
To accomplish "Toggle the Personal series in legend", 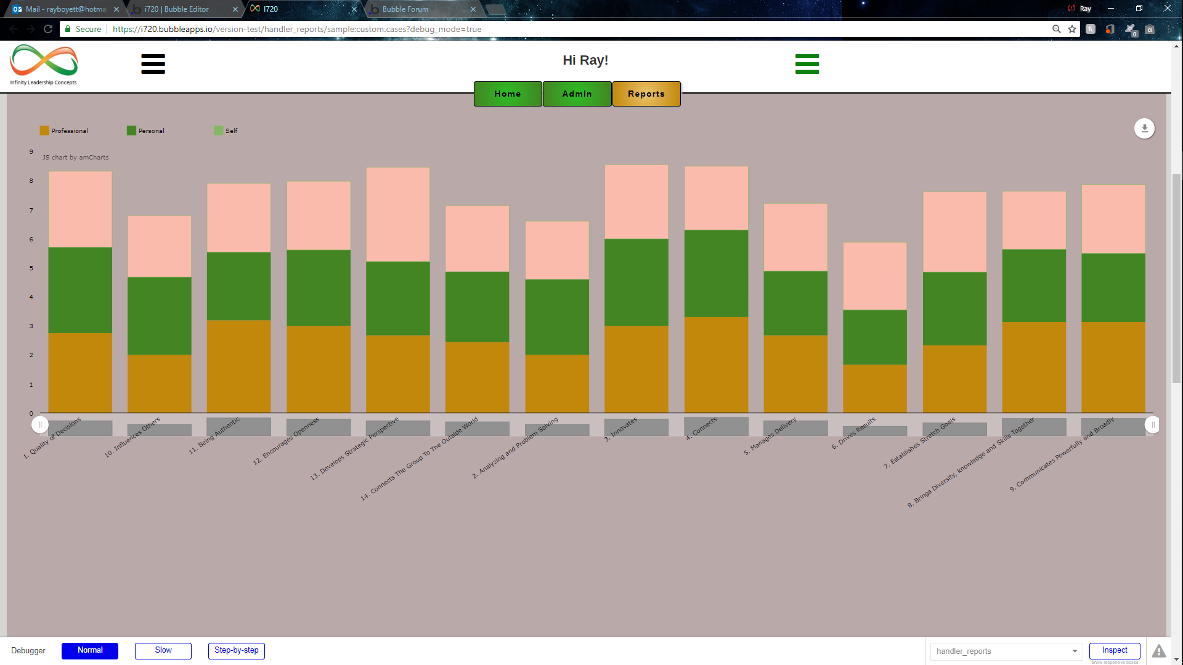I will click(145, 131).
